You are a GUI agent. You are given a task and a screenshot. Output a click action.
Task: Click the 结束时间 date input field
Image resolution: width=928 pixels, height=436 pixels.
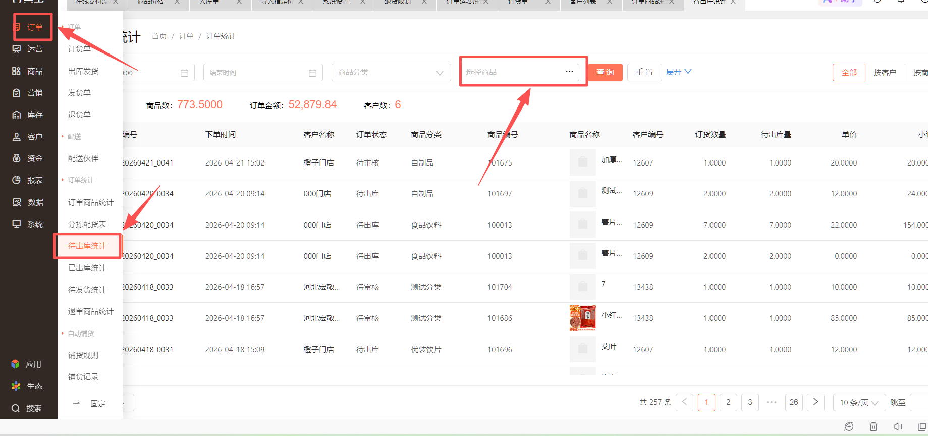pyautogui.click(x=263, y=72)
